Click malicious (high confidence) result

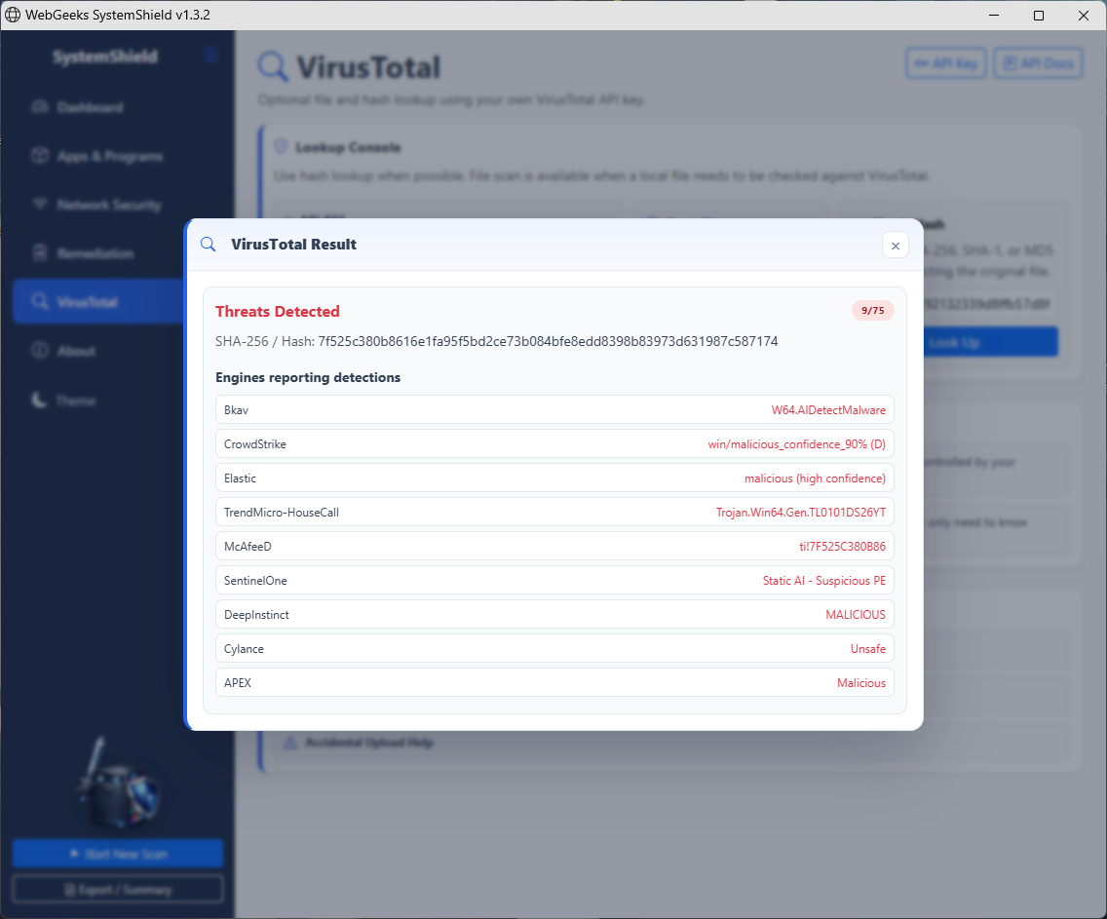click(x=815, y=479)
